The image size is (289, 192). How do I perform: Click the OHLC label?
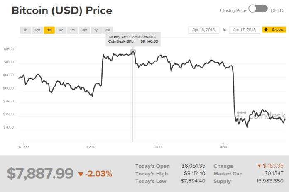coord(276,10)
